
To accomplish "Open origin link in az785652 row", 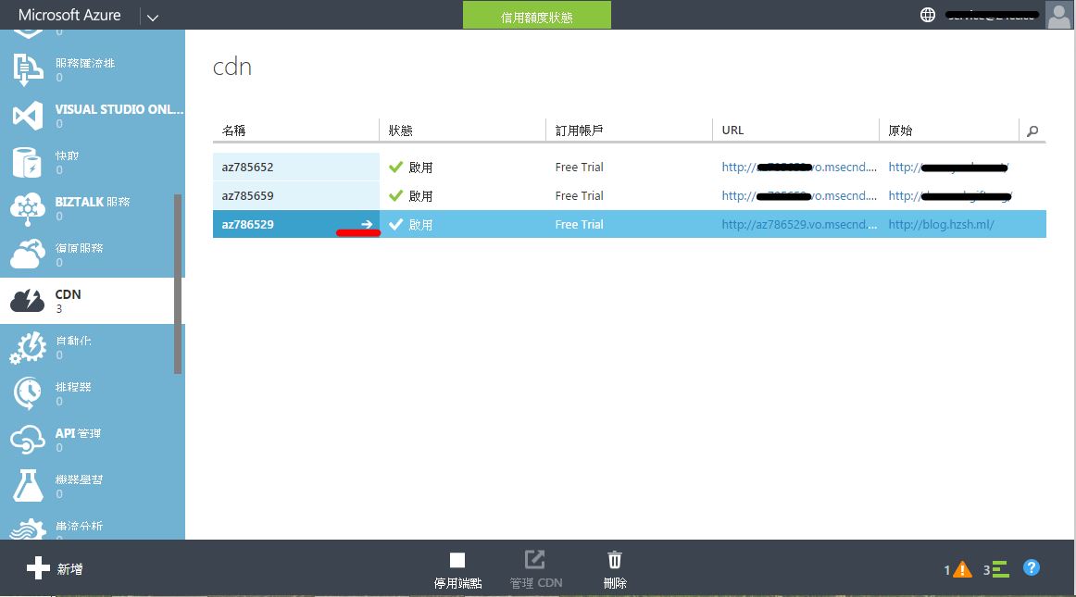I will (x=948, y=167).
